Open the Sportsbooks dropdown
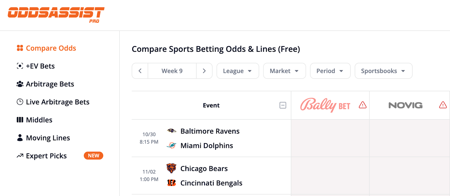 [x=383, y=71]
